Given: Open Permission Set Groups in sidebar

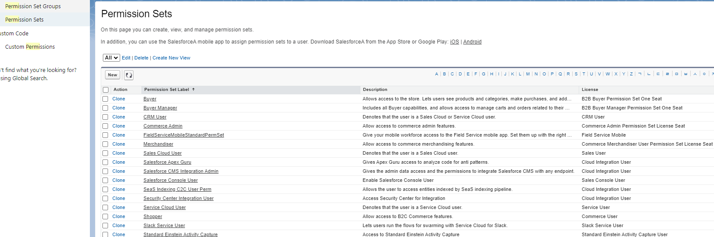Looking at the screenshot, I should [x=33, y=6].
